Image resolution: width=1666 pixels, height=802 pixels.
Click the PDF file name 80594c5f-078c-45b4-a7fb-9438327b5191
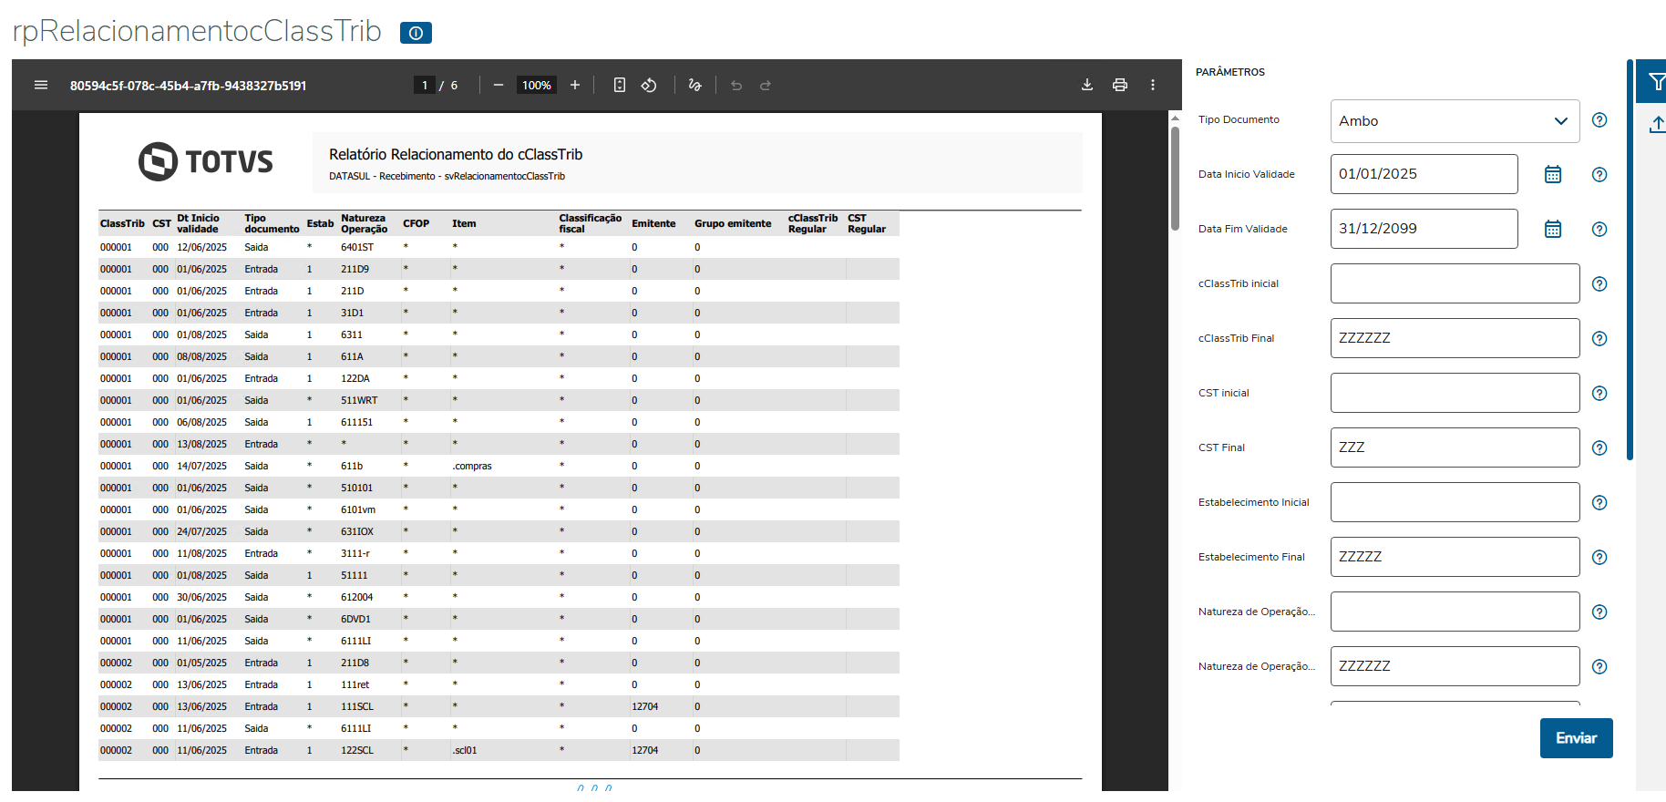coord(188,86)
